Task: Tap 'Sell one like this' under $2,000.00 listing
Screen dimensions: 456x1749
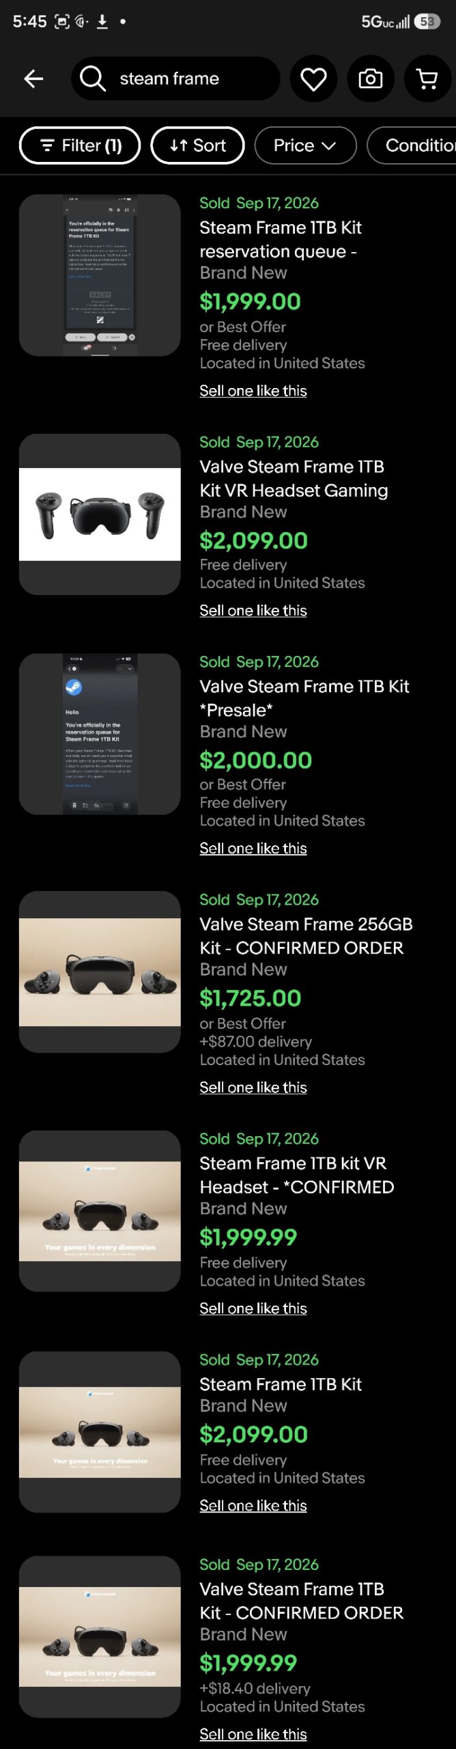Action: (253, 848)
